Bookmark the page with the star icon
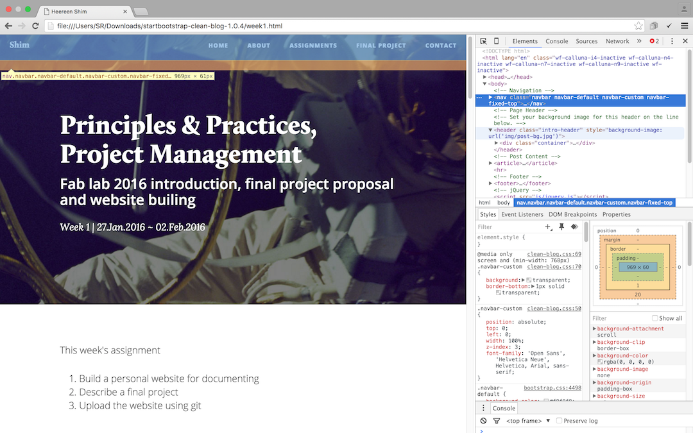 pos(638,26)
